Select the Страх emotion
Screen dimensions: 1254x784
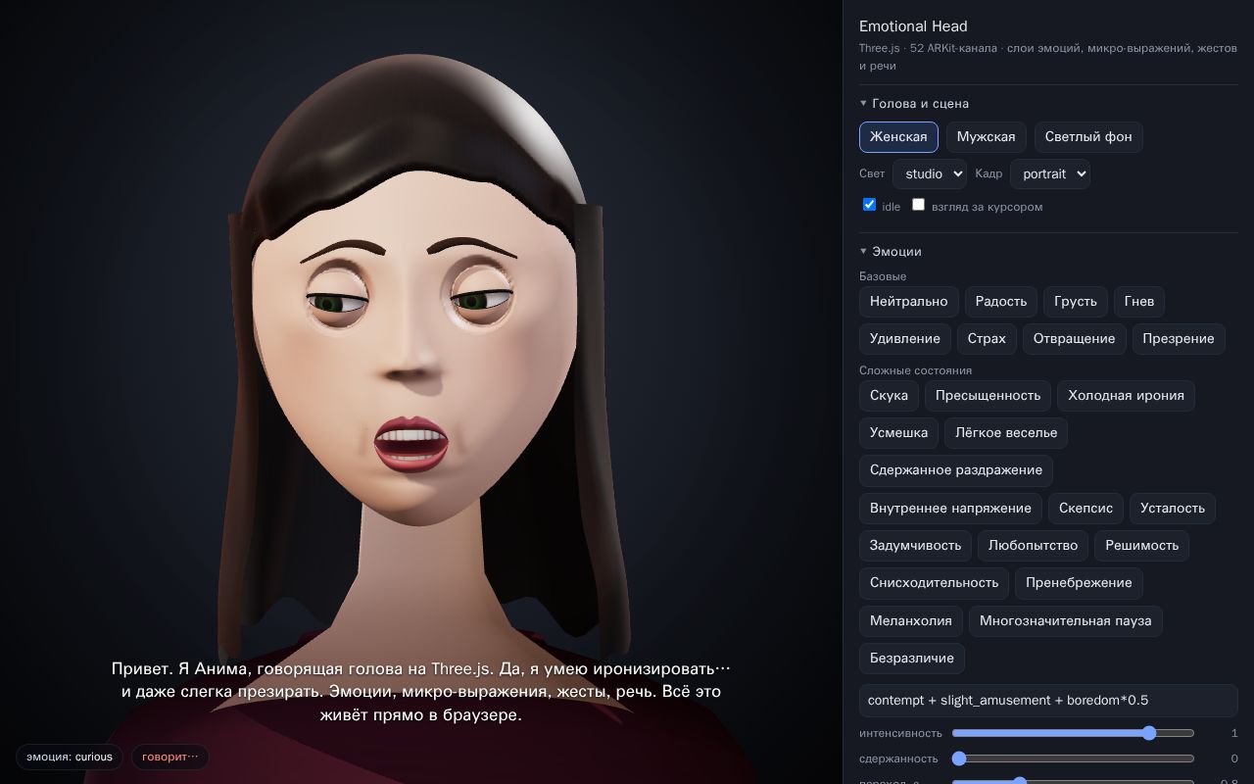pyautogui.click(x=987, y=339)
